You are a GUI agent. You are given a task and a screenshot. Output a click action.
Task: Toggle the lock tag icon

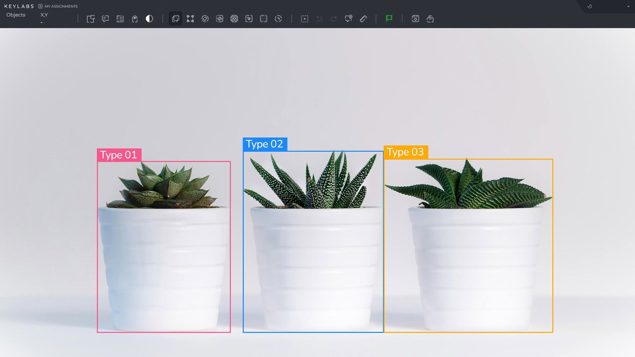coord(134,19)
